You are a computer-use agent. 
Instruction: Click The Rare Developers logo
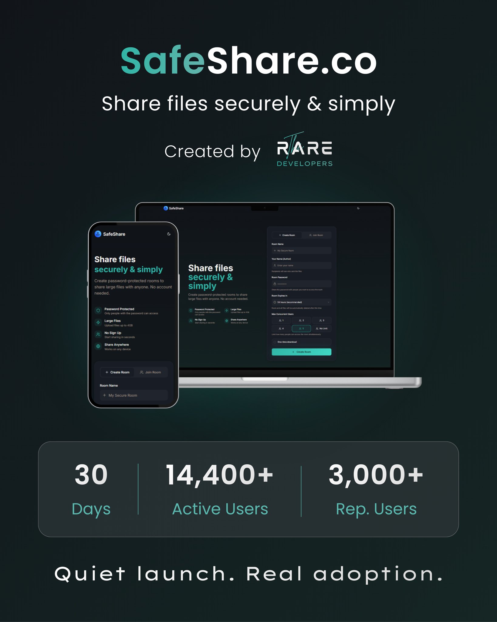click(305, 150)
